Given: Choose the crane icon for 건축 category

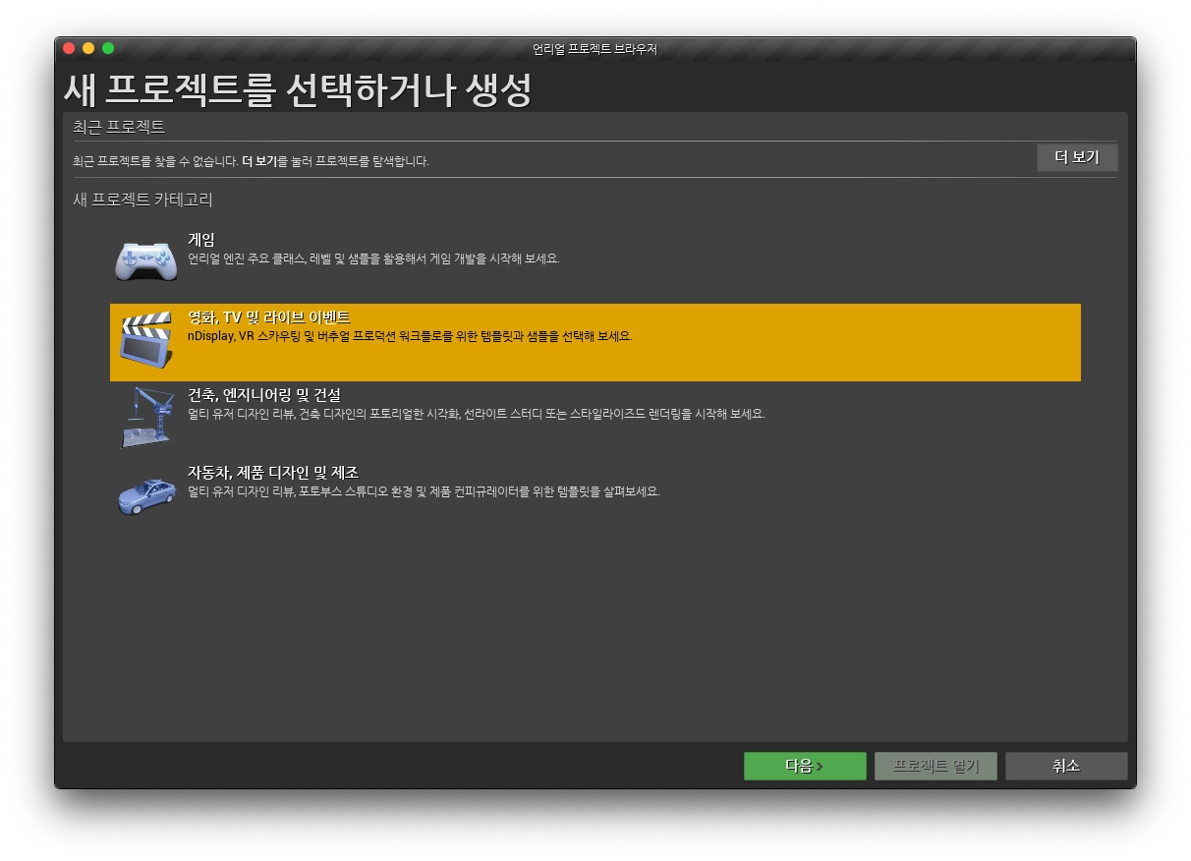Looking at the screenshot, I should click(x=145, y=417).
